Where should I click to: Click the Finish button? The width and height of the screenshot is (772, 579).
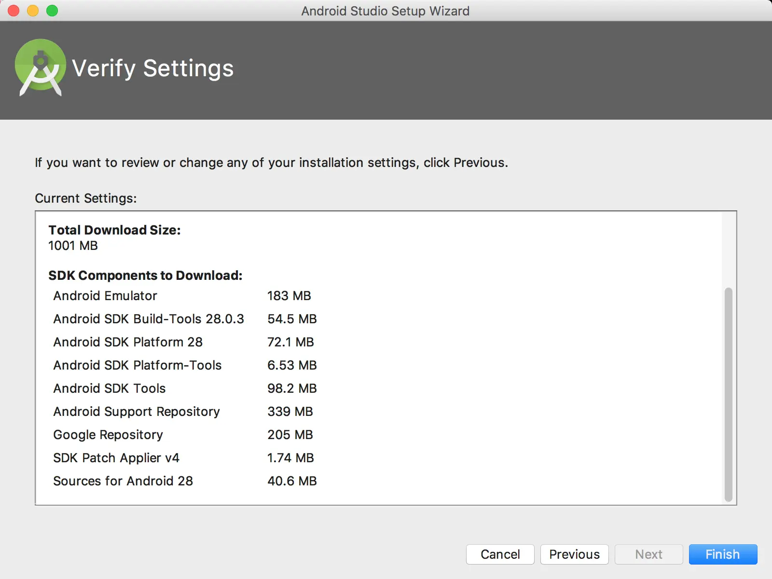click(x=722, y=554)
